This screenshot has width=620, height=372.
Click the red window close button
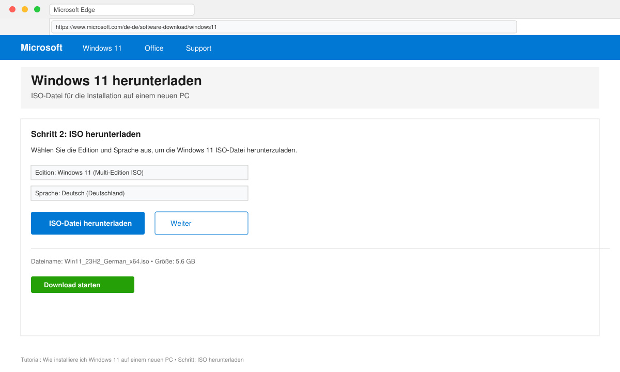(x=12, y=9)
